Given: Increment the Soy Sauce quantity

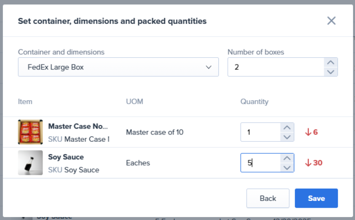Looking at the screenshot, I should (287, 158).
